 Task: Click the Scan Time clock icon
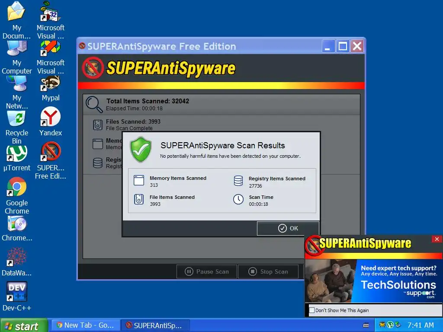tap(238, 199)
